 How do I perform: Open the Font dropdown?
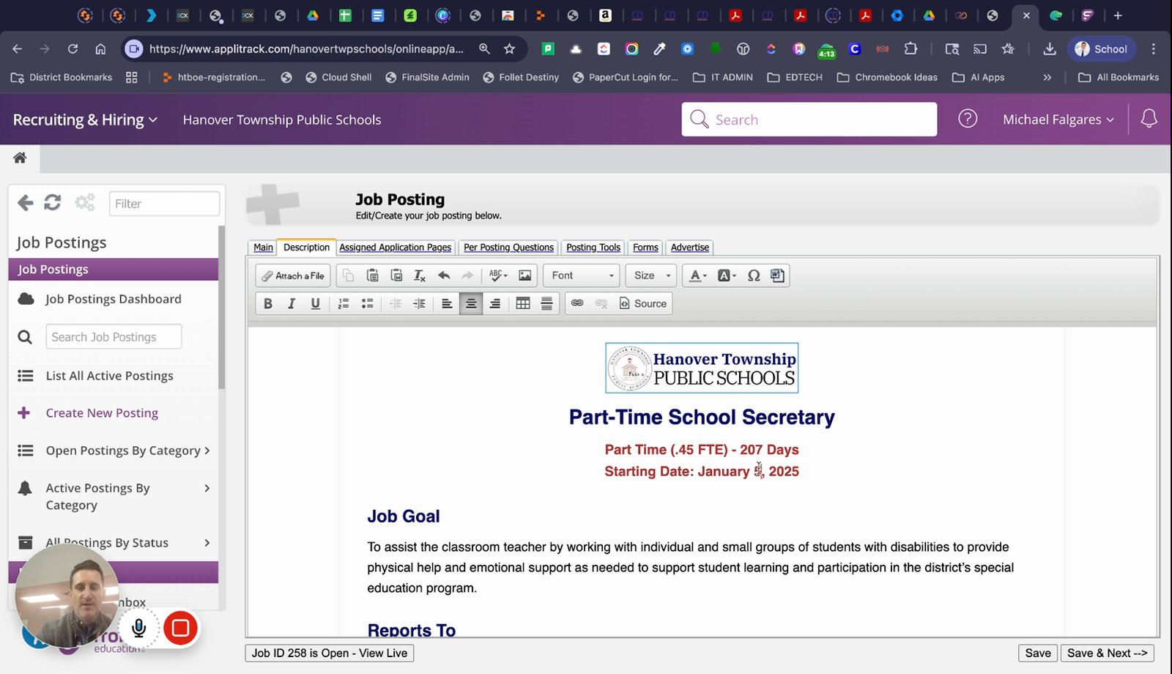(582, 275)
